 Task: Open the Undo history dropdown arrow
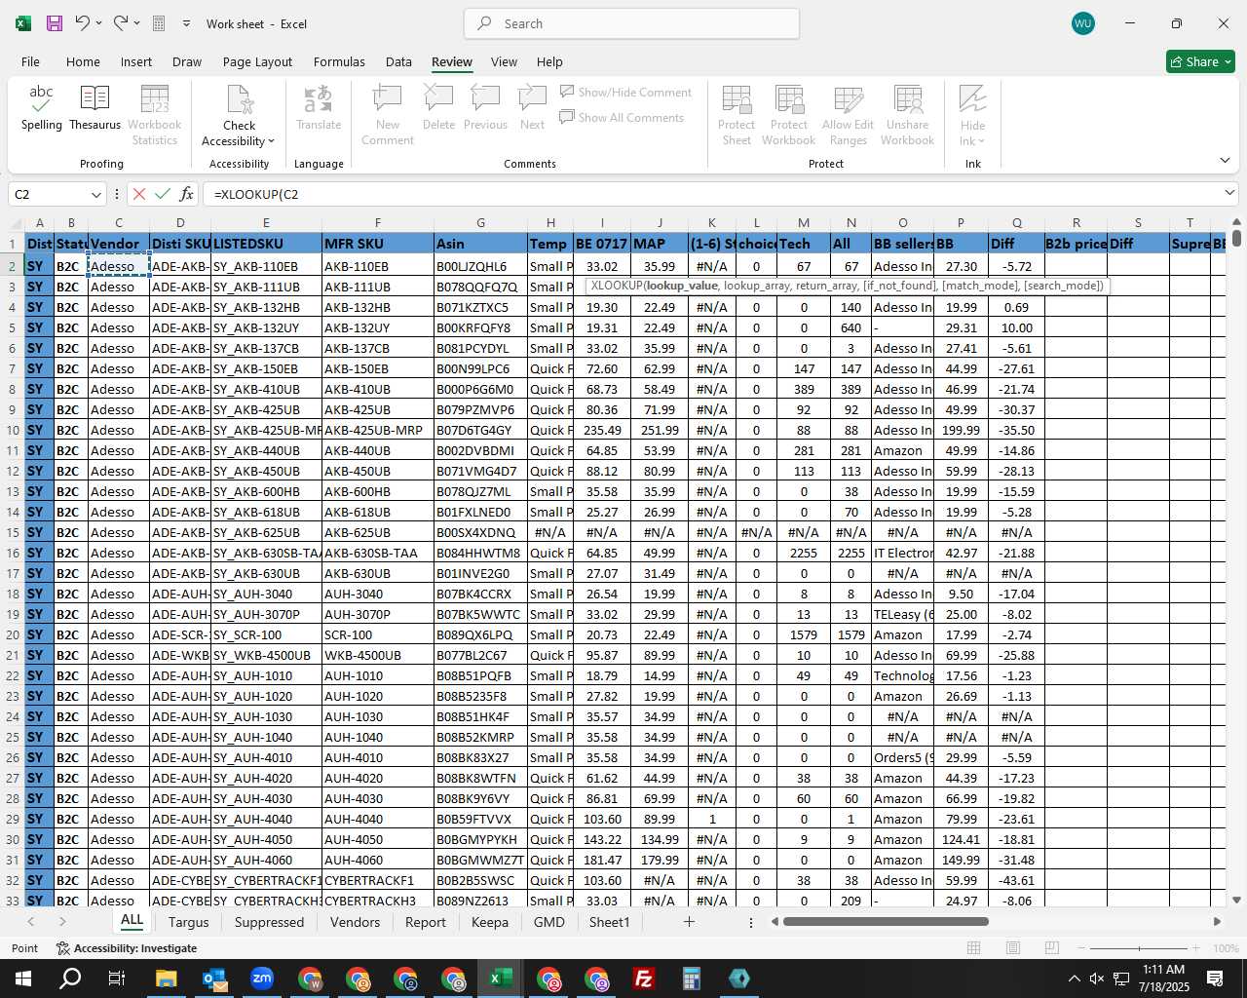[x=98, y=23]
